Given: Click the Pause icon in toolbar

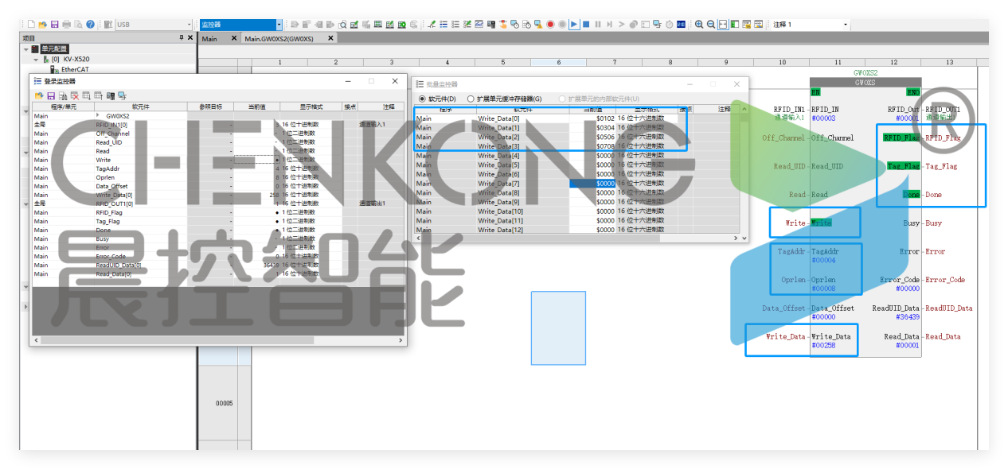Looking at the screenshot, I should tap(598, 25).
